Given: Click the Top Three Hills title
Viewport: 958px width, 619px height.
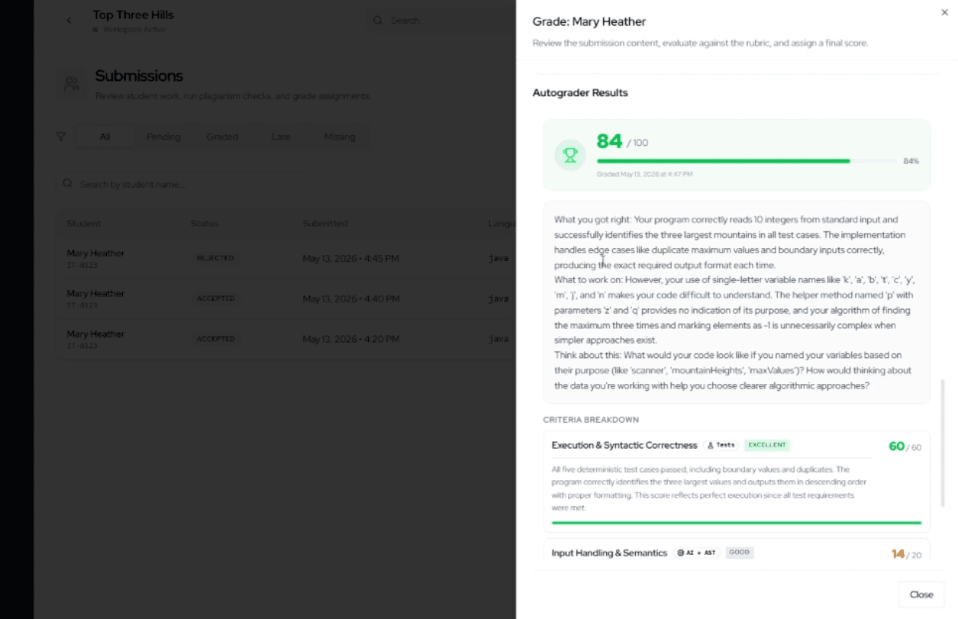Looking at the screenshot, I should [x=133, y=15].
